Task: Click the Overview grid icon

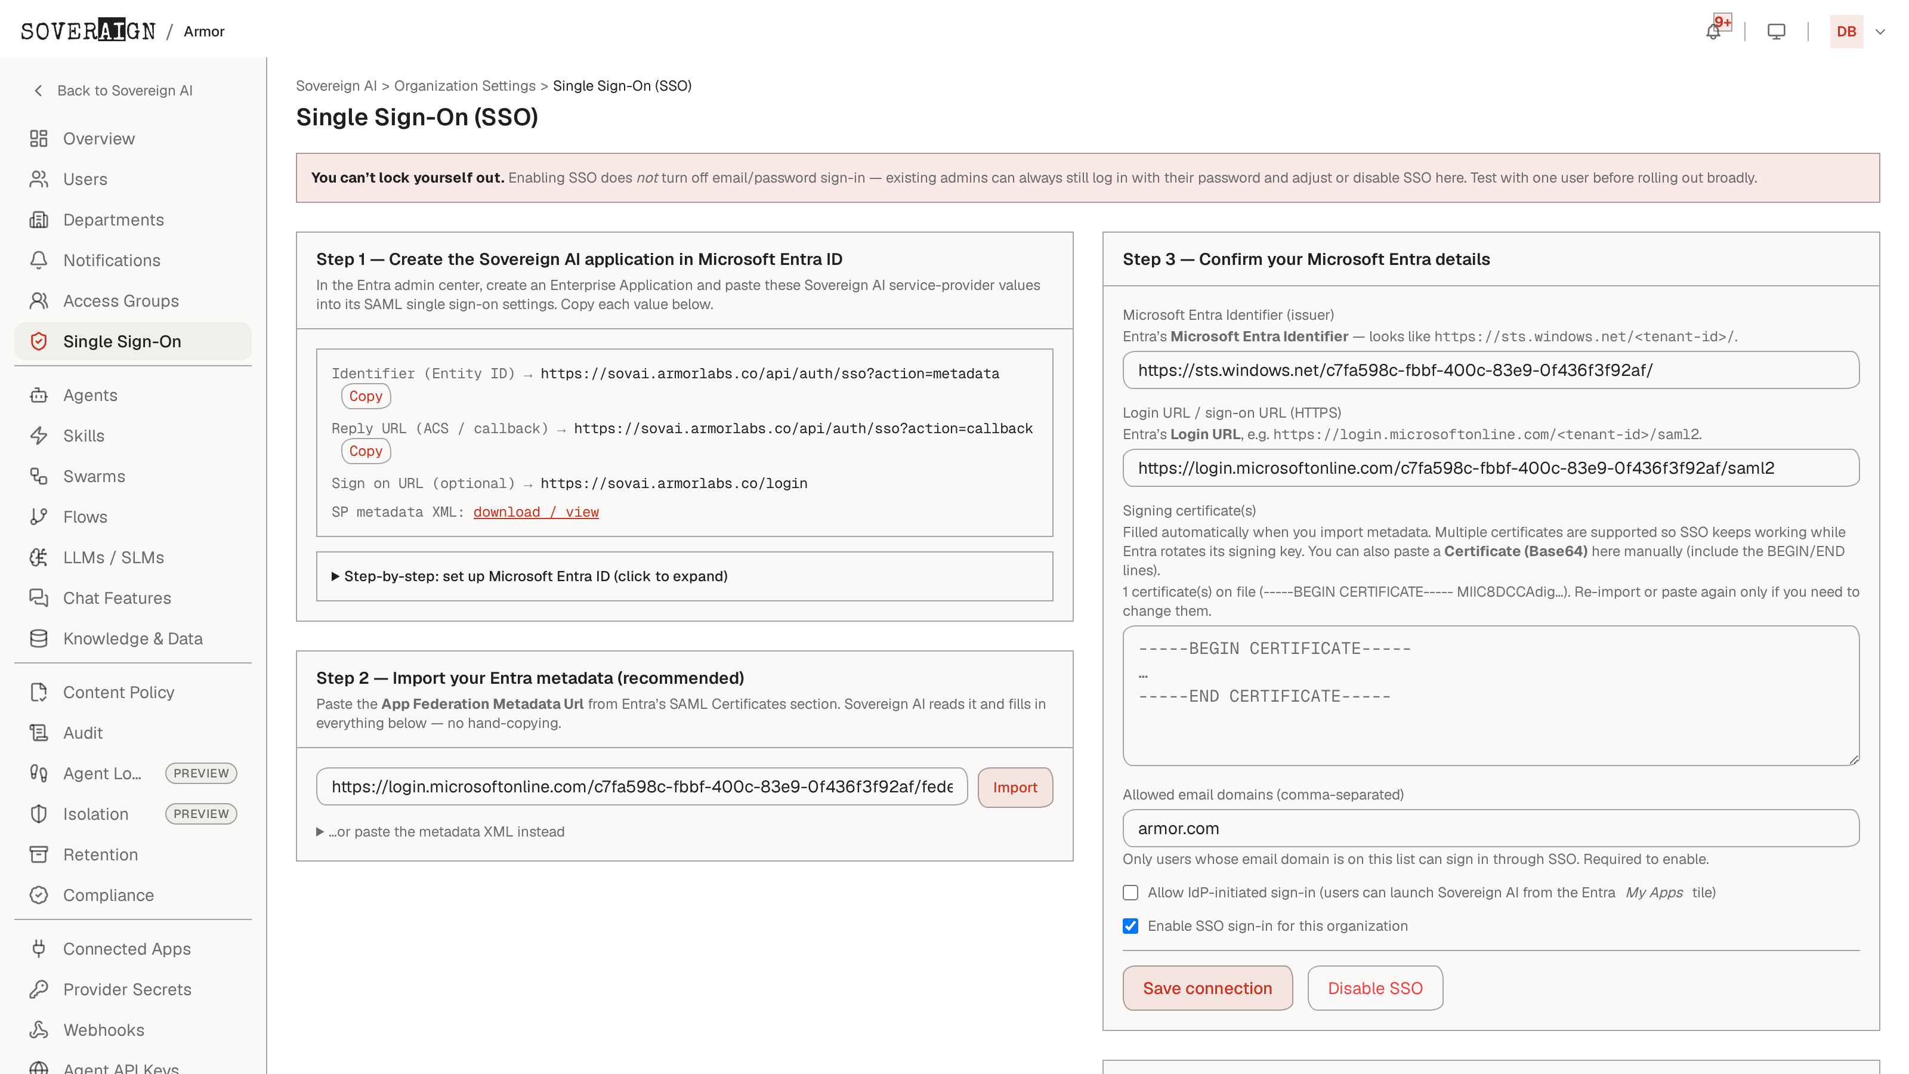Action: coord(39,138)
